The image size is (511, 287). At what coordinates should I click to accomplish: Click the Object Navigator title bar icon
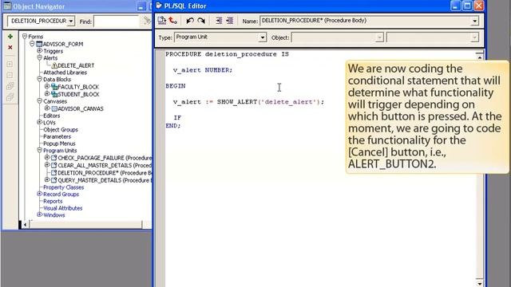7,6
